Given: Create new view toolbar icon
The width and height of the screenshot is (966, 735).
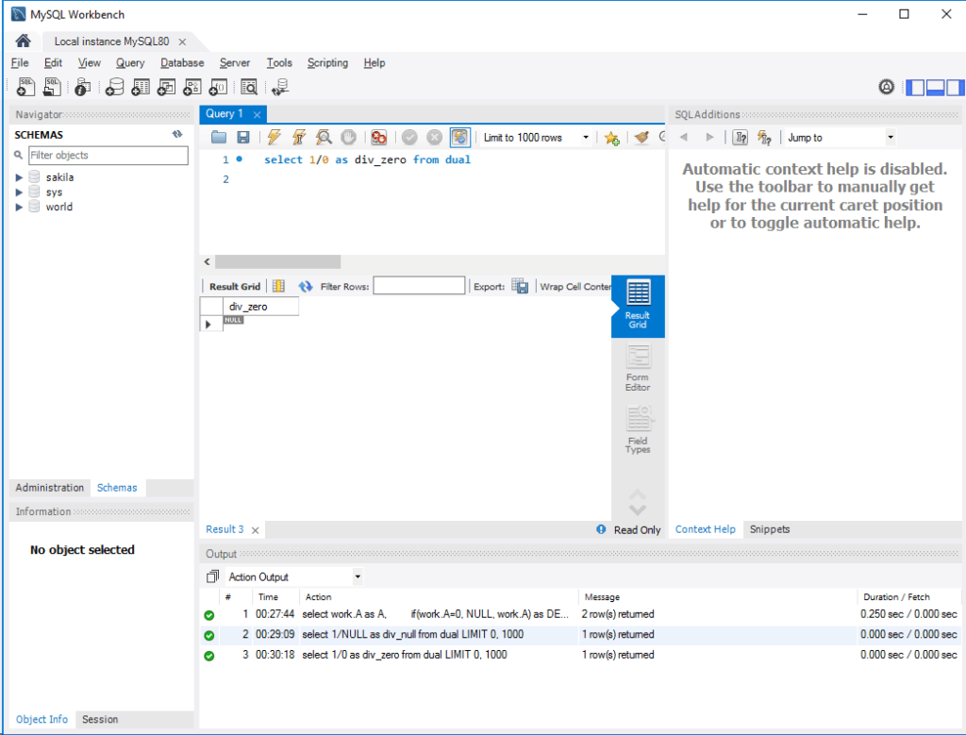Looking at the screenshot, I should coord(166,87).
